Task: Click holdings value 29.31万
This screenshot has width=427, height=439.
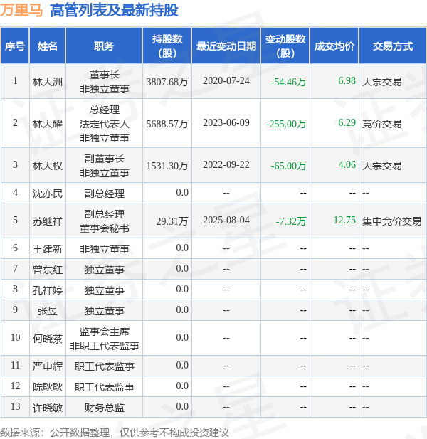Action: tap(172, 221)
